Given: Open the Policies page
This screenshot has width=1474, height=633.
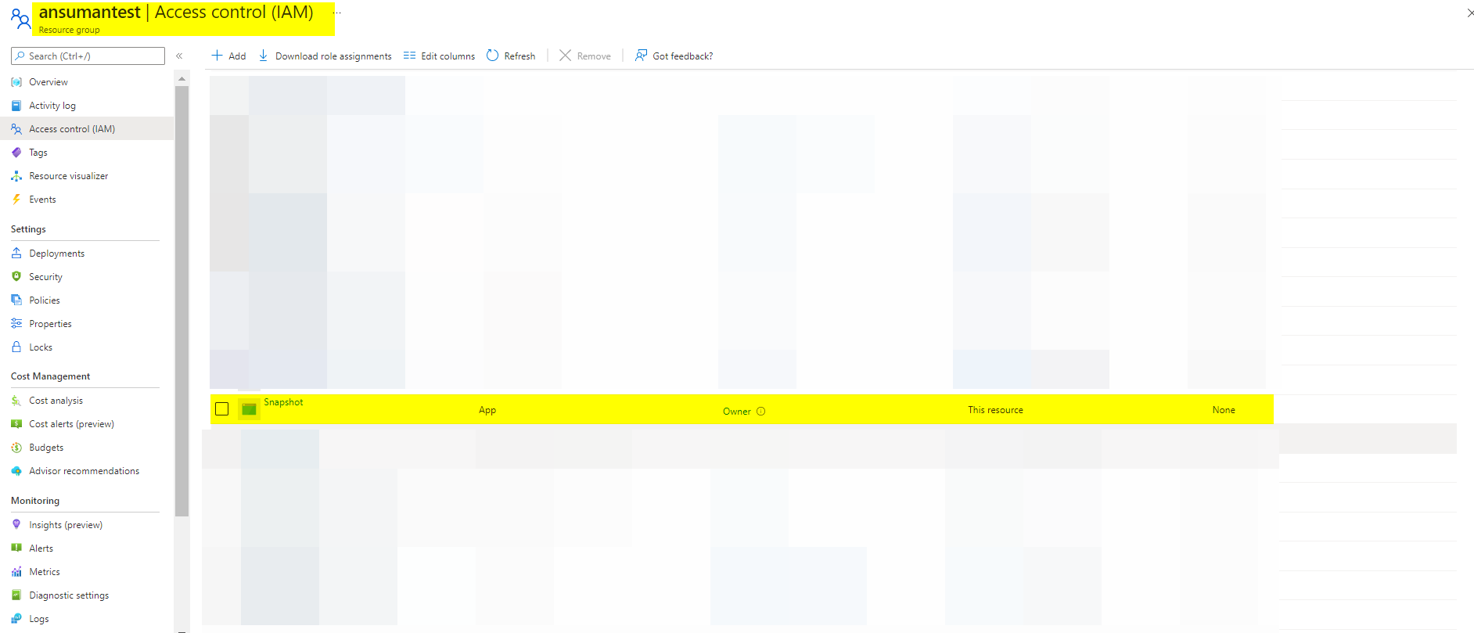Looking at the screenshot, I should click(x=45, y=300).
